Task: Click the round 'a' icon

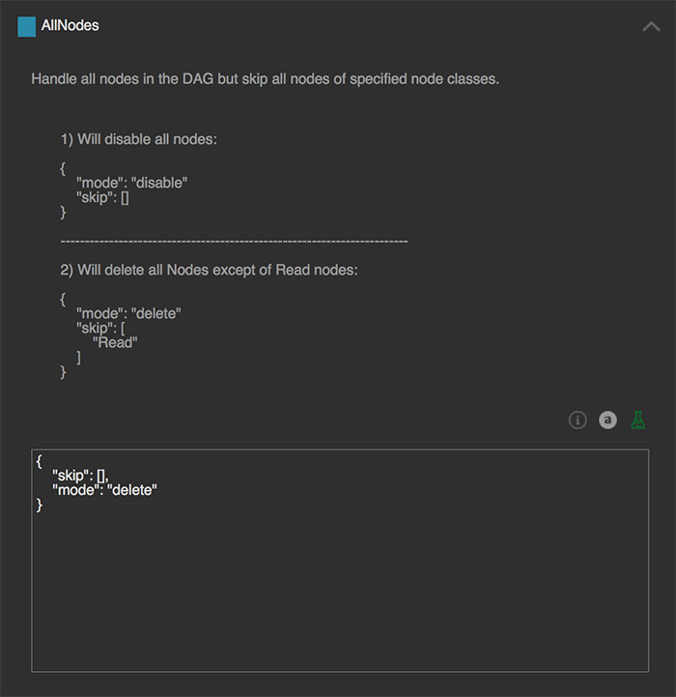Action: click(x=607, y=420)
